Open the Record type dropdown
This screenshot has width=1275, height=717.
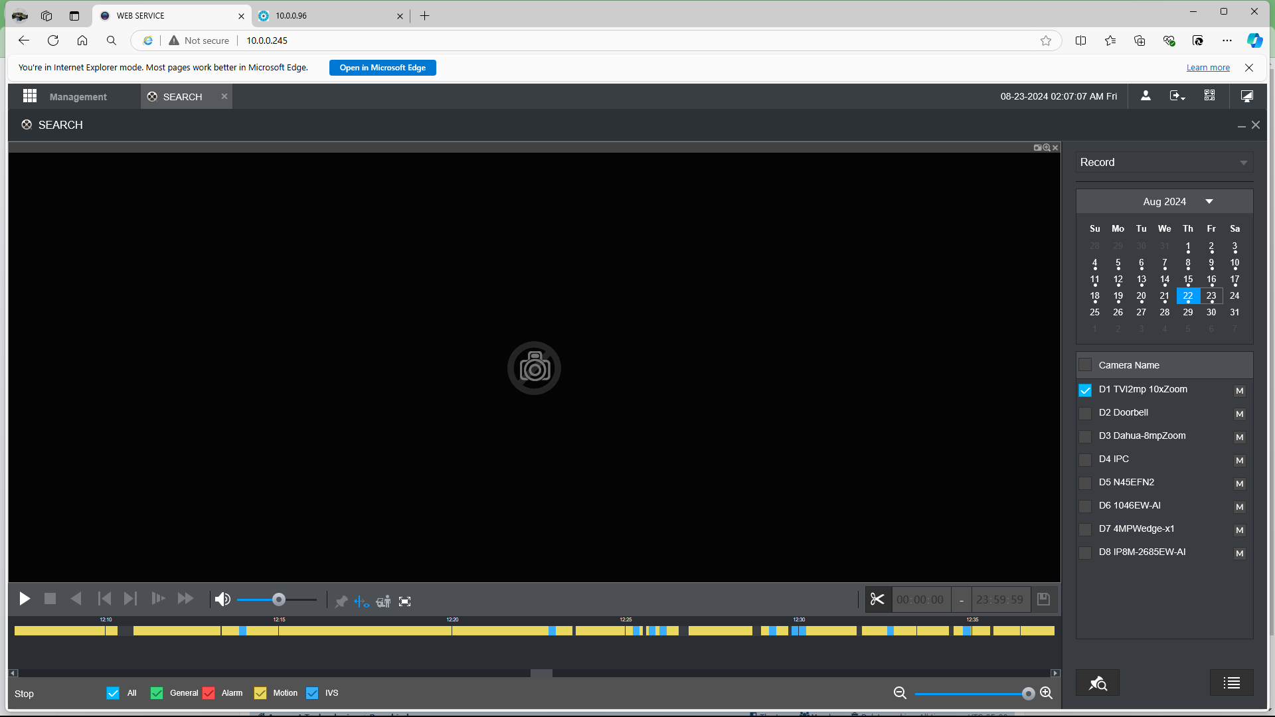tap(1164, 163)
